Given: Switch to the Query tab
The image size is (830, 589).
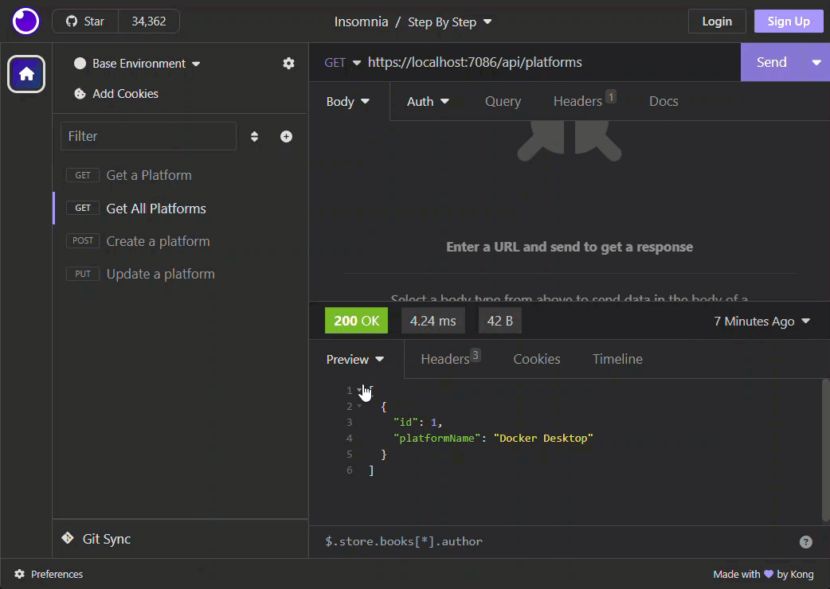Looking at the screenshot, I should (503, 102).
